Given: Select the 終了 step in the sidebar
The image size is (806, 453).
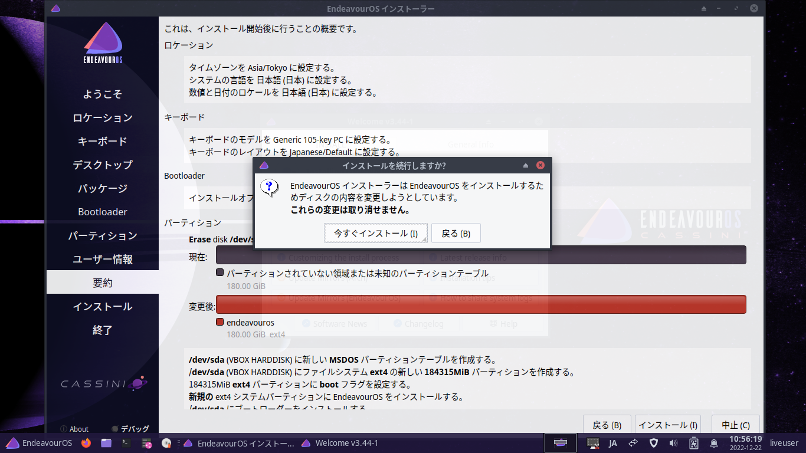Looking at the screenshot, I should pyautogui.click(x=103, y=330).
